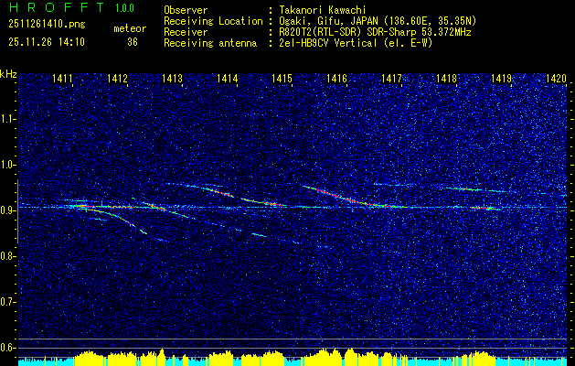
Task: Click the kHz axis unit label
Action: click(x=8, y=74)
